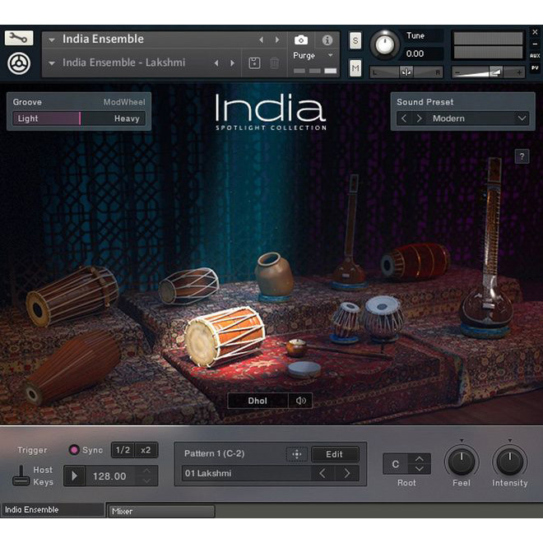Image resolution: width=543 pixels, height=543 pixels.
Task: Enable double-time x2 tempo button
Action: [x=146, y=450]
